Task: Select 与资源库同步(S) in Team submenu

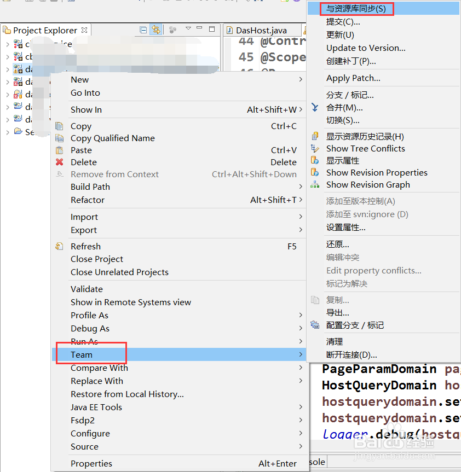Action: click(384, 8)
